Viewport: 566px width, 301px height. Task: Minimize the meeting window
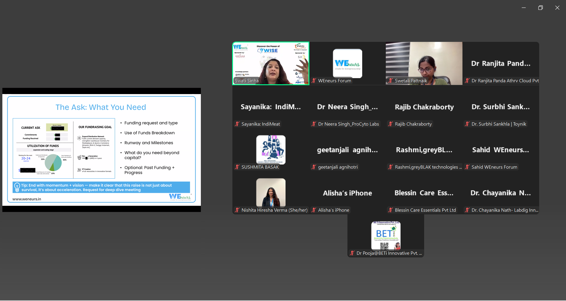pyautogui.click(x=524, y=8)
